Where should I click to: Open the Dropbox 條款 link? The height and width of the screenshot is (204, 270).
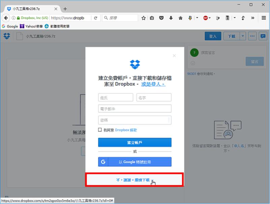tap(126, 130)
